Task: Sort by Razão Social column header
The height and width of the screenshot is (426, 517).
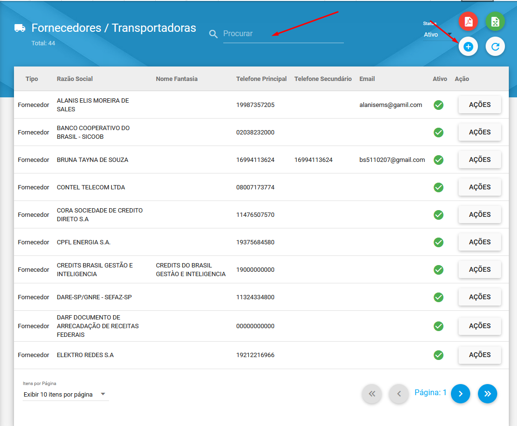Action: [x=75, y=79]
